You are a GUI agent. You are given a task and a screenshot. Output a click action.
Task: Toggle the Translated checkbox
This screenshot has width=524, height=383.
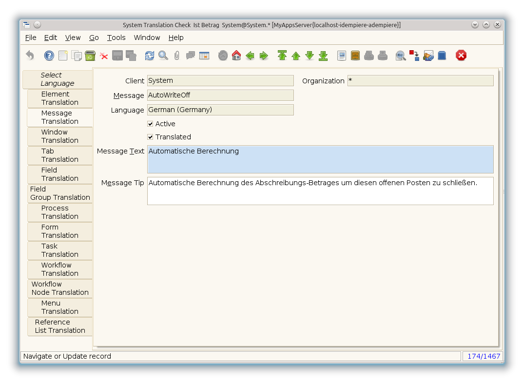tap(151, 137)
